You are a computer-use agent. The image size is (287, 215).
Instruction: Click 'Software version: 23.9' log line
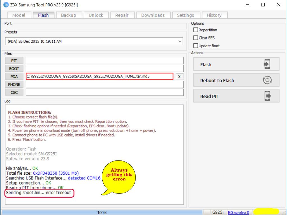[28, 158]
